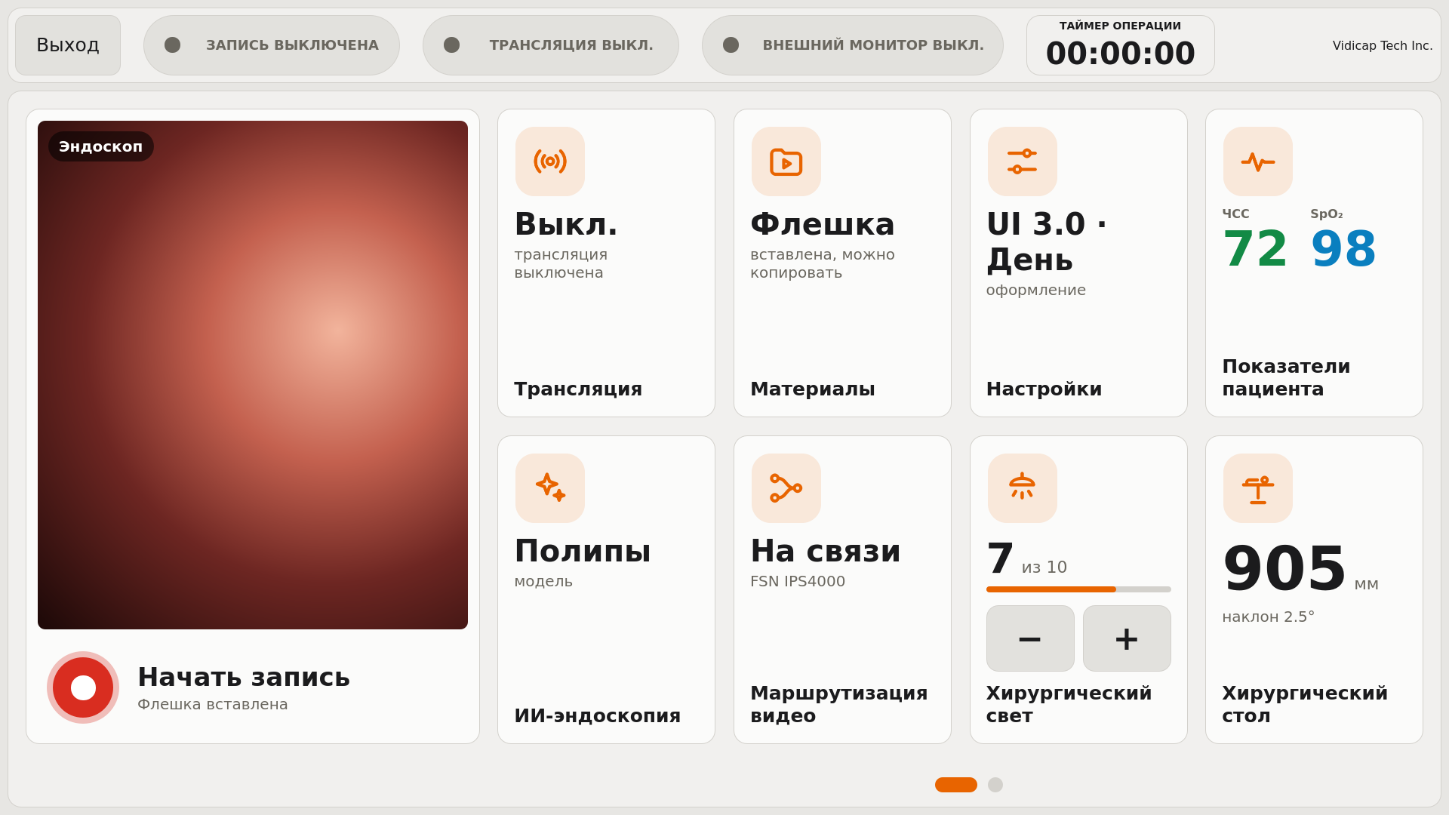This screenshot has width=1449, height=815.
Task: Toggle the ТРАНСЛЯЦИЯ ВЫКЛ. status pill
Action: (x=551, y=45)
